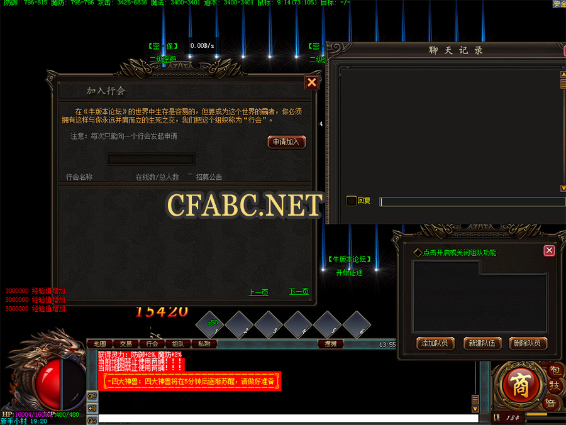The height and width of the screenshot is (425, 566).
Task: Click the 二级密码 link under 密·保
Action: point(163,59)
